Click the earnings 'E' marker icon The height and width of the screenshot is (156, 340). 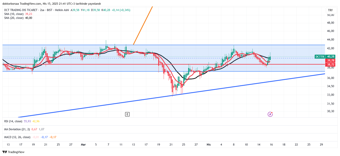pyautogui.click(x=127, y=114)
